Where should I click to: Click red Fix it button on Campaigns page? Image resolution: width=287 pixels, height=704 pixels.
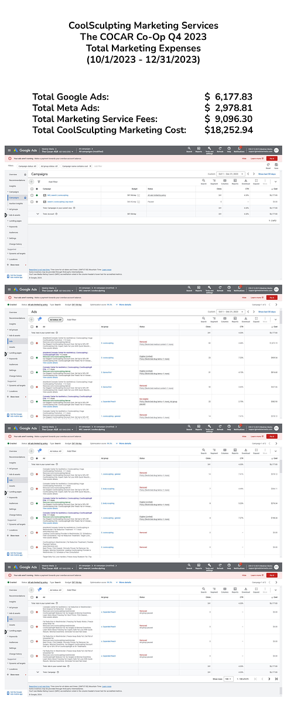[272, 158]
